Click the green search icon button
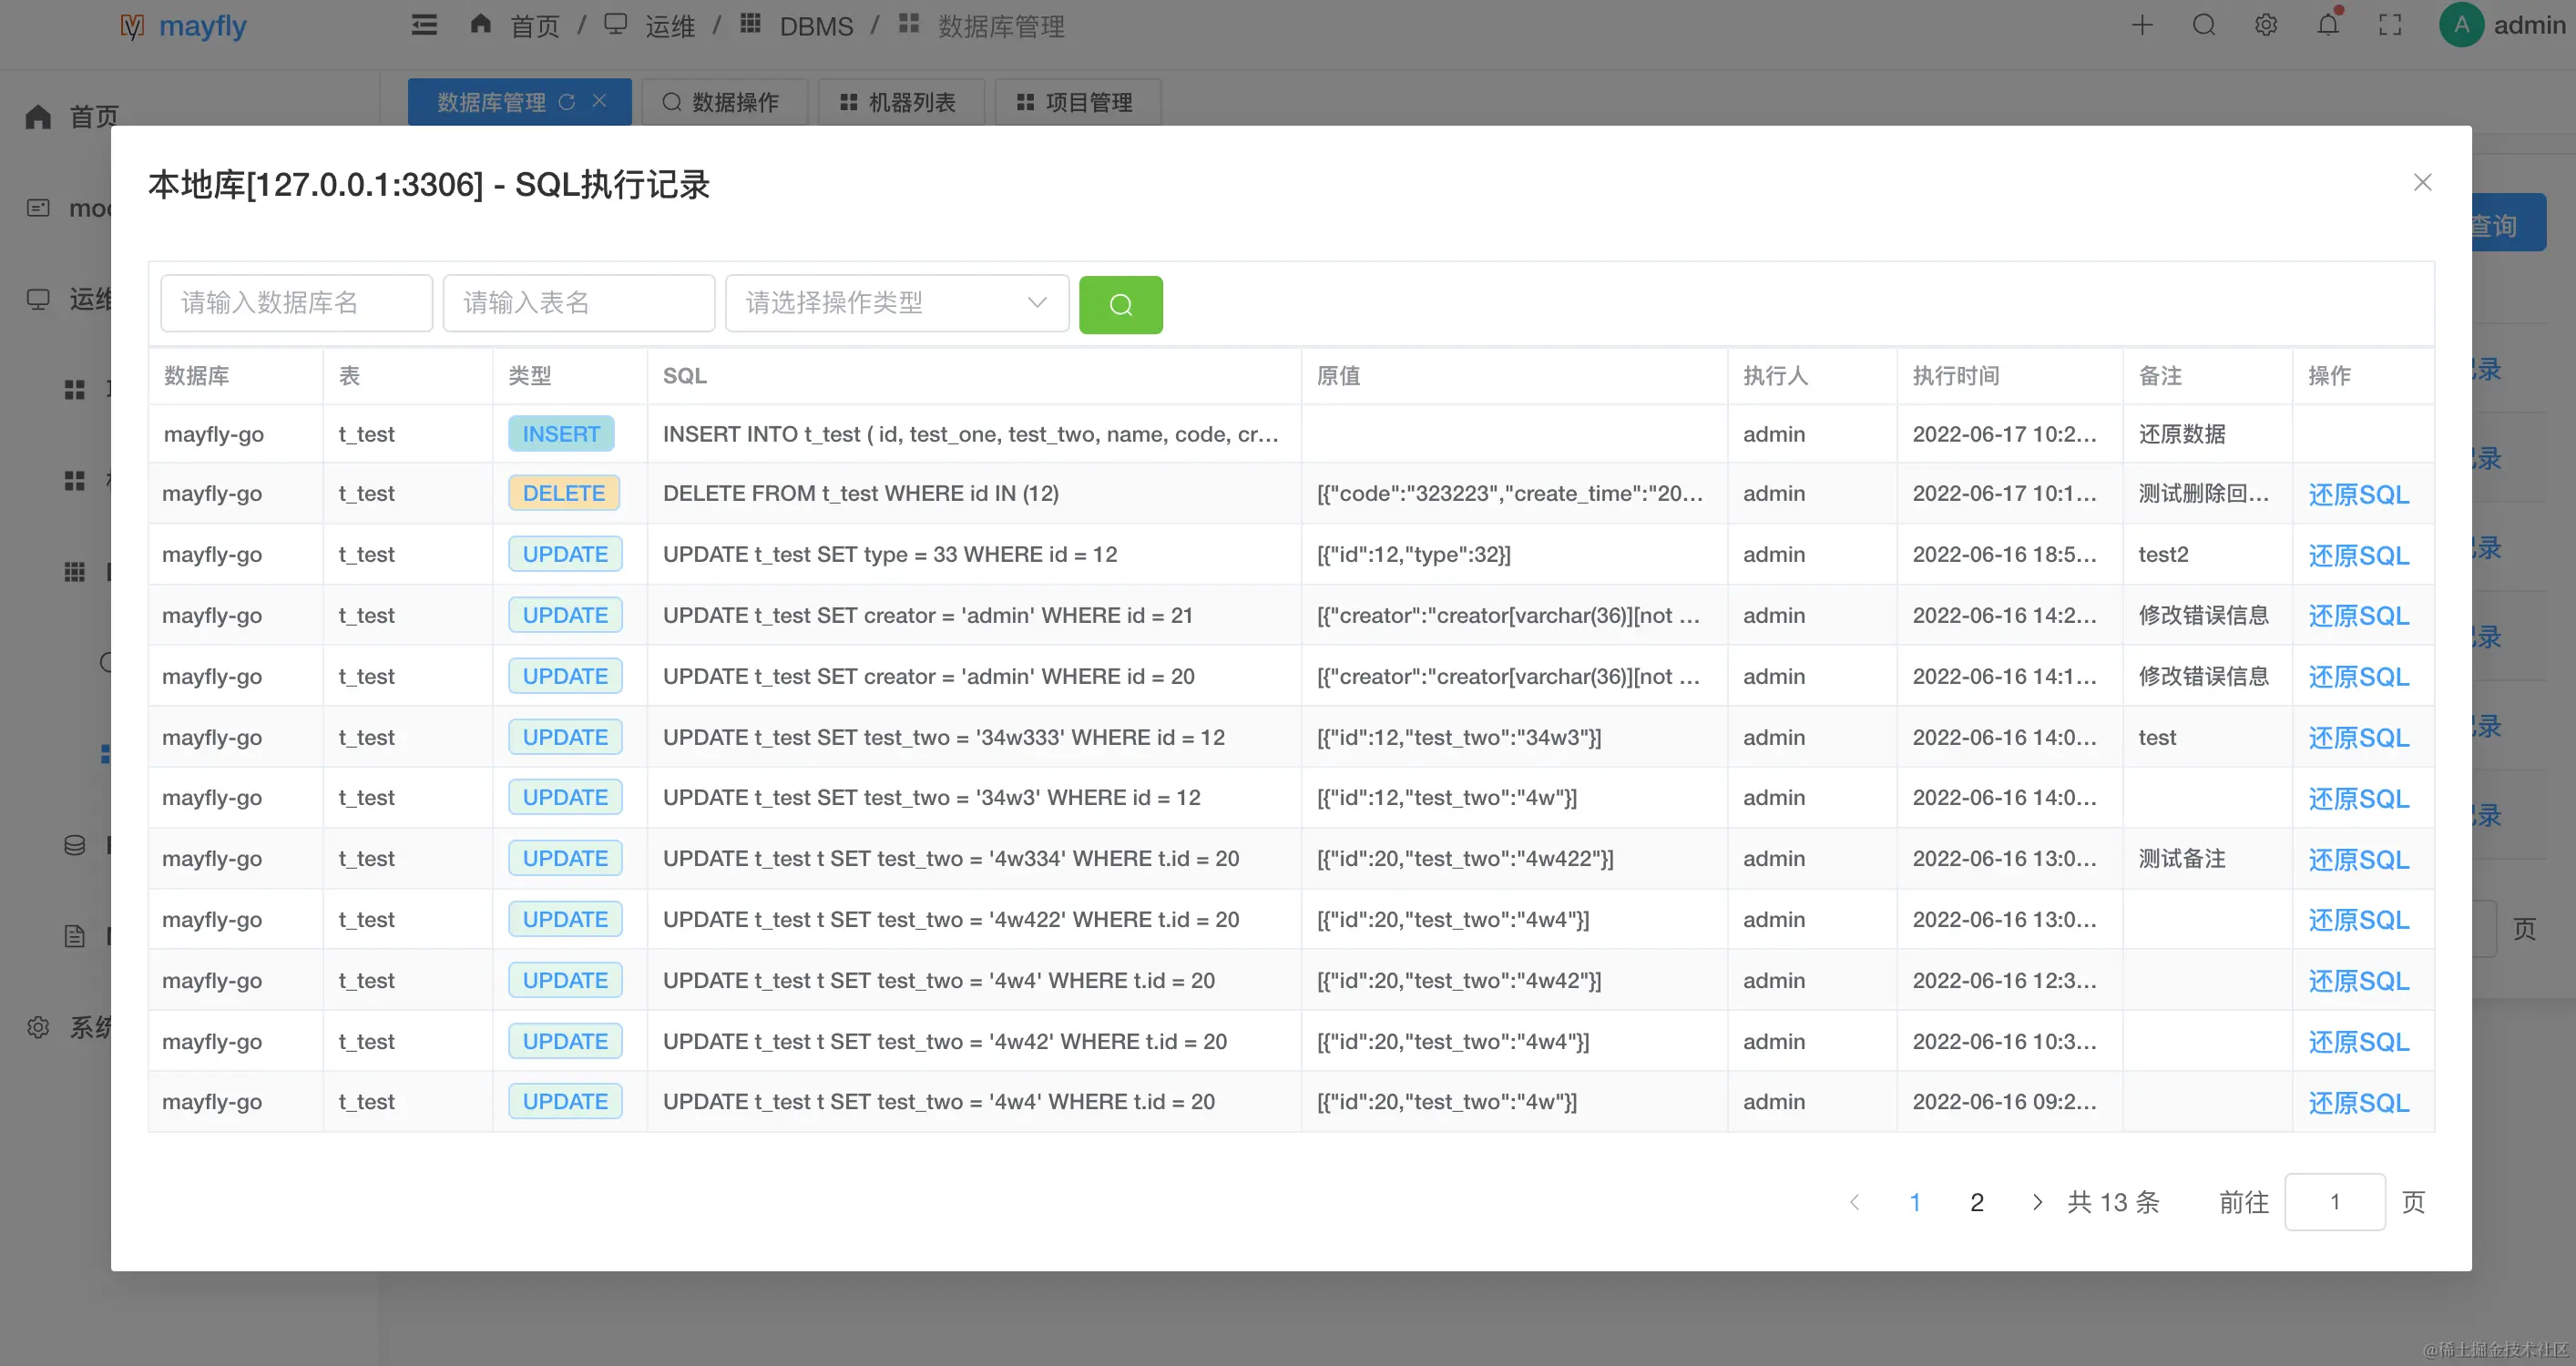The image size is (2576, 1366). coord(1120,304)
